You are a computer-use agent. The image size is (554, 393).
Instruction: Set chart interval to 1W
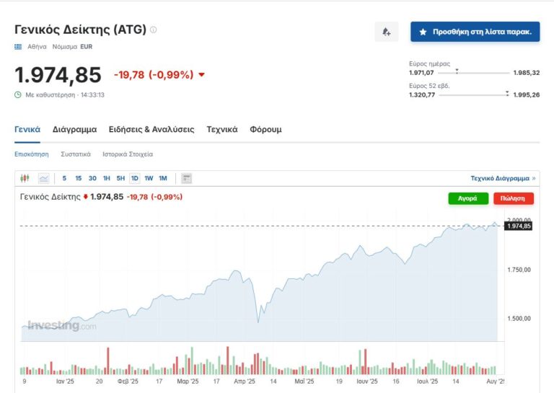149,178
